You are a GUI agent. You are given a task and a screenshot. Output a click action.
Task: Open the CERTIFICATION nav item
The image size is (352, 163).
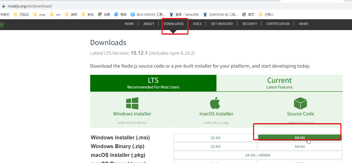coord(278,24)
